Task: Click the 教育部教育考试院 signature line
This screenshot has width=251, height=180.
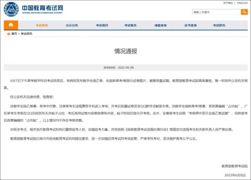Action: click(x=235, y=166)
